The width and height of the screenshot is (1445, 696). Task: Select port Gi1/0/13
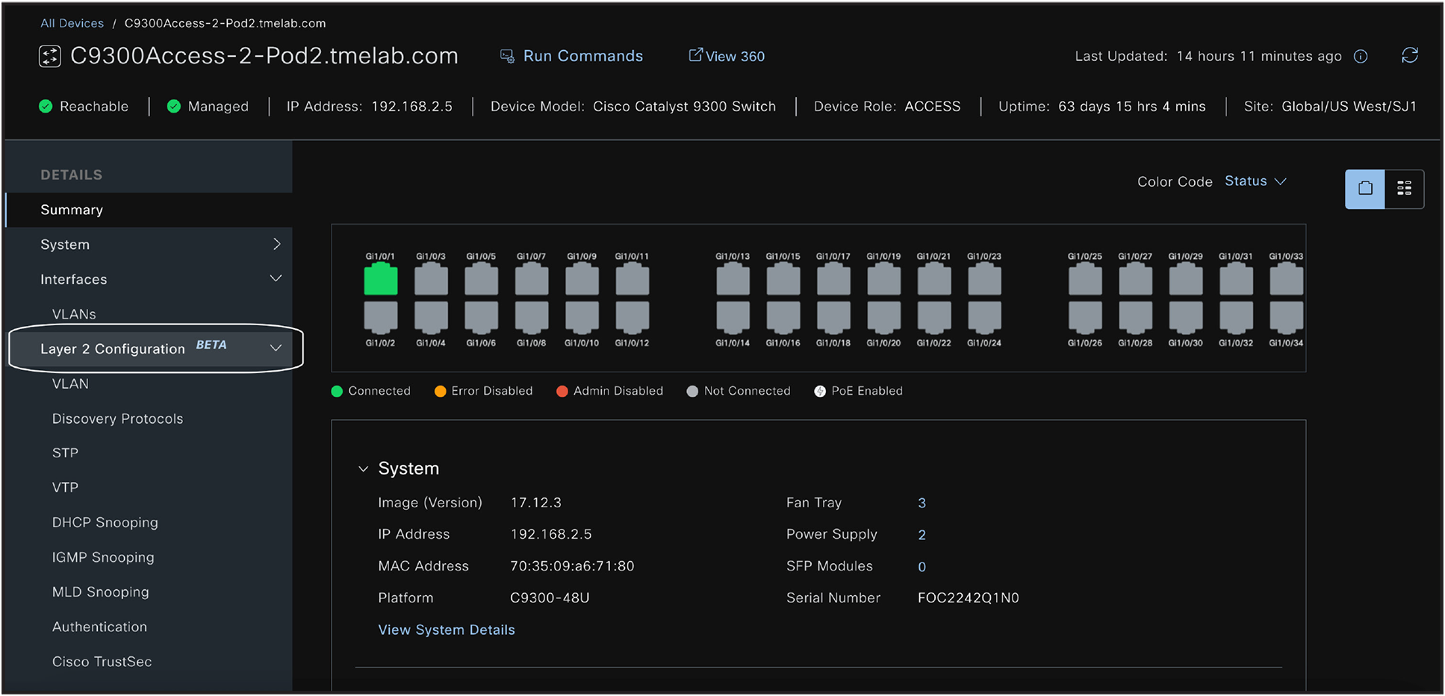coord(733,279)
